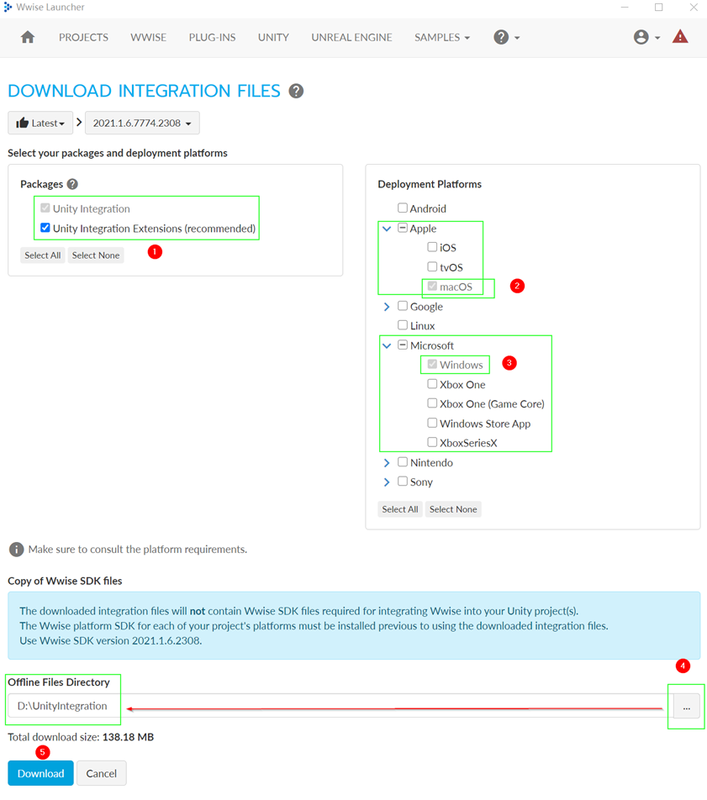Click help icon beside Download Integration Files

[296, 92]
